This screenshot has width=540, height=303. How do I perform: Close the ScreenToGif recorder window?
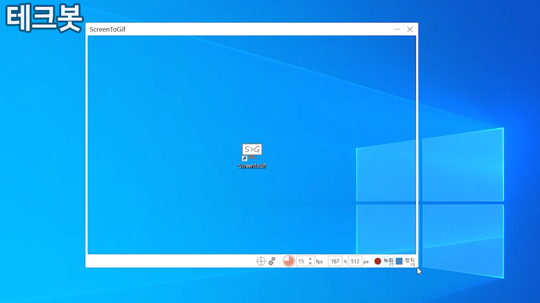tap(410, 29)
